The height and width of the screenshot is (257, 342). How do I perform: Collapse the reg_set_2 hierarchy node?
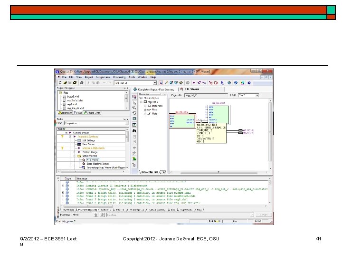pos(141,102)
